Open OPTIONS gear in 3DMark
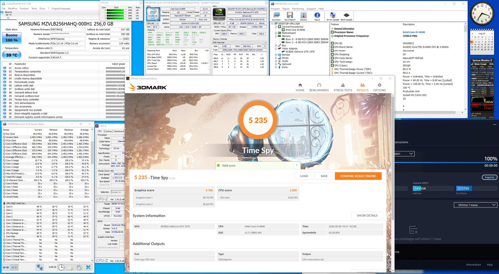 pyautogui.click(x=379, y=87)
